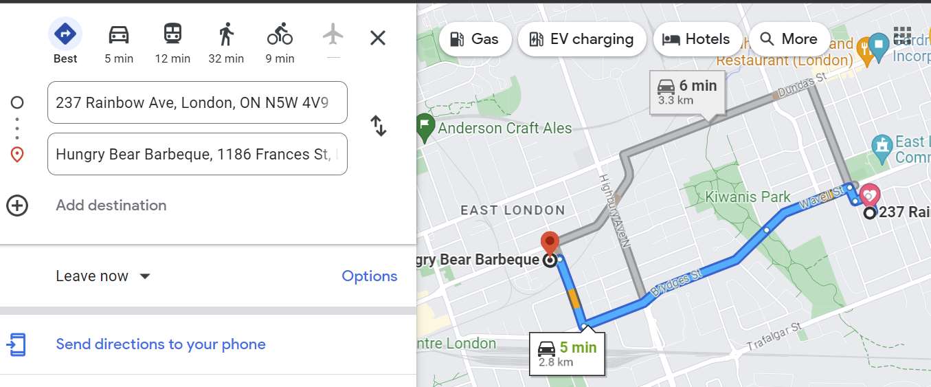Select the 6 min alternate route label
The height and width of the screenshot is (387, 931).
coord(687,91)
